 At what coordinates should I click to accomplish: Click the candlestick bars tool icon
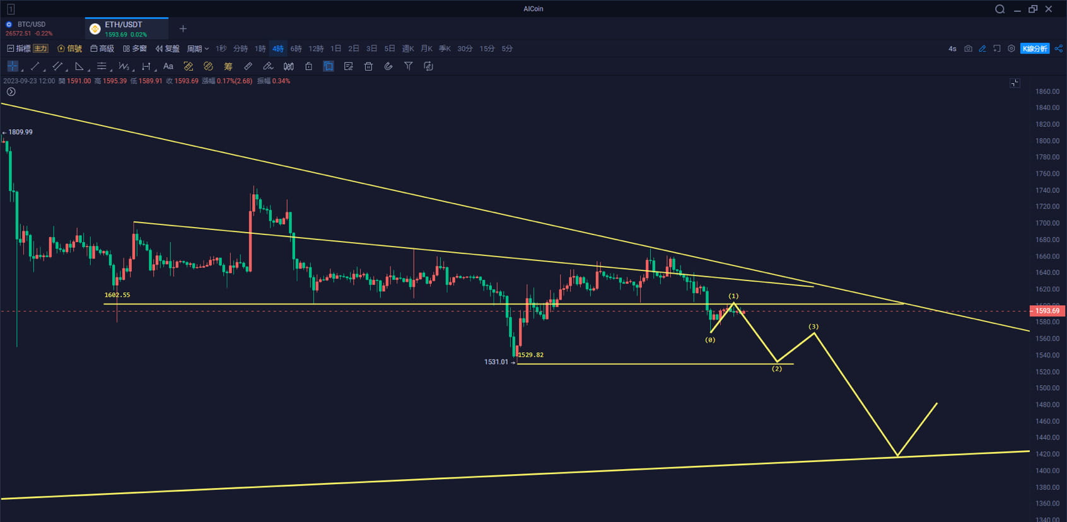288,66
